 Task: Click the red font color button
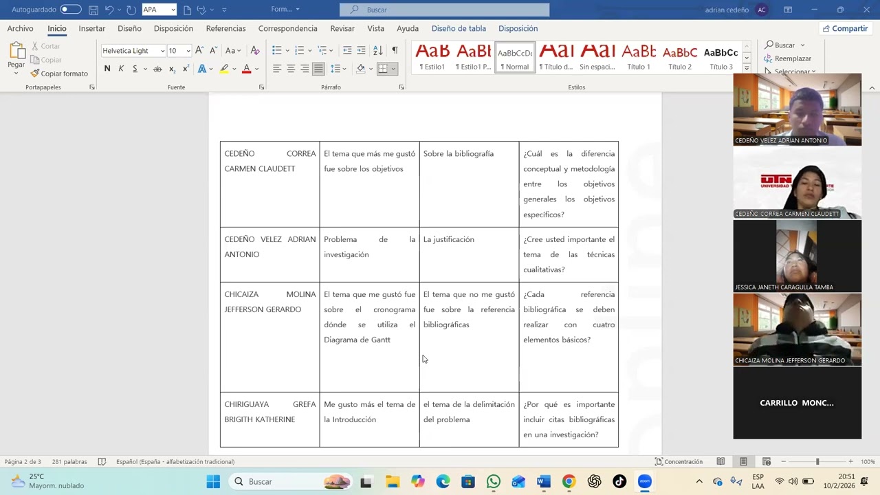(246, 69)
